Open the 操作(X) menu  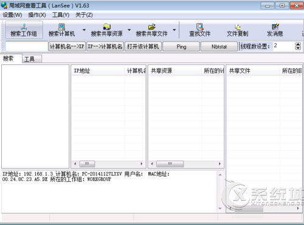pos(37,15)
